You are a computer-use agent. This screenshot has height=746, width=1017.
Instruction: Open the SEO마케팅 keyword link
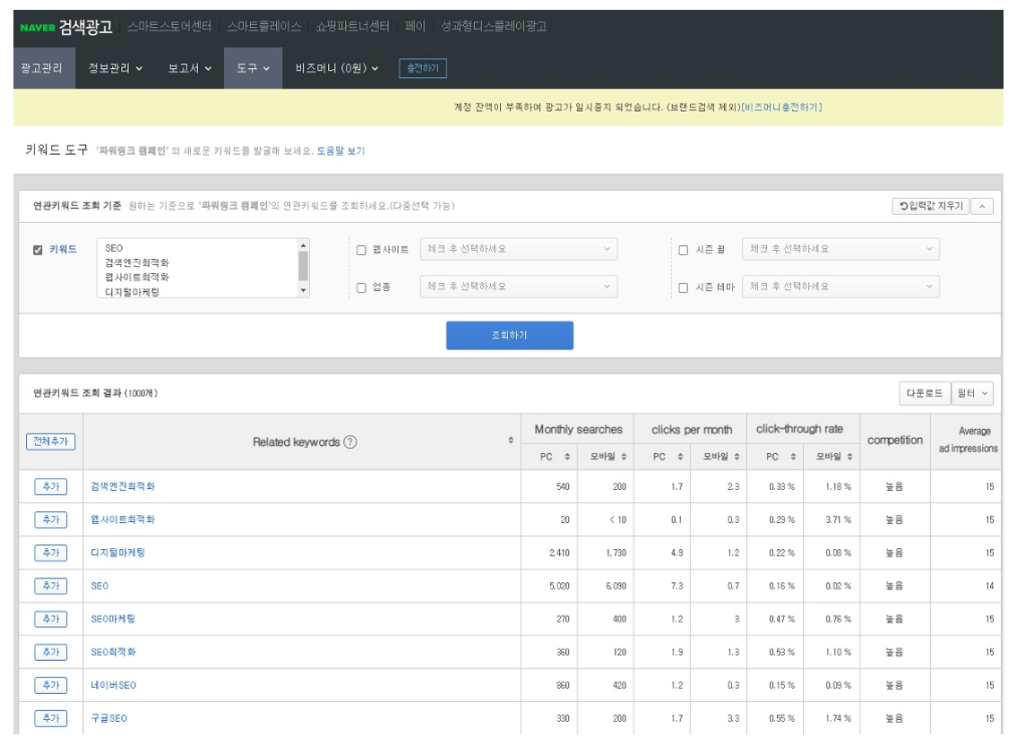pos(113,619)
